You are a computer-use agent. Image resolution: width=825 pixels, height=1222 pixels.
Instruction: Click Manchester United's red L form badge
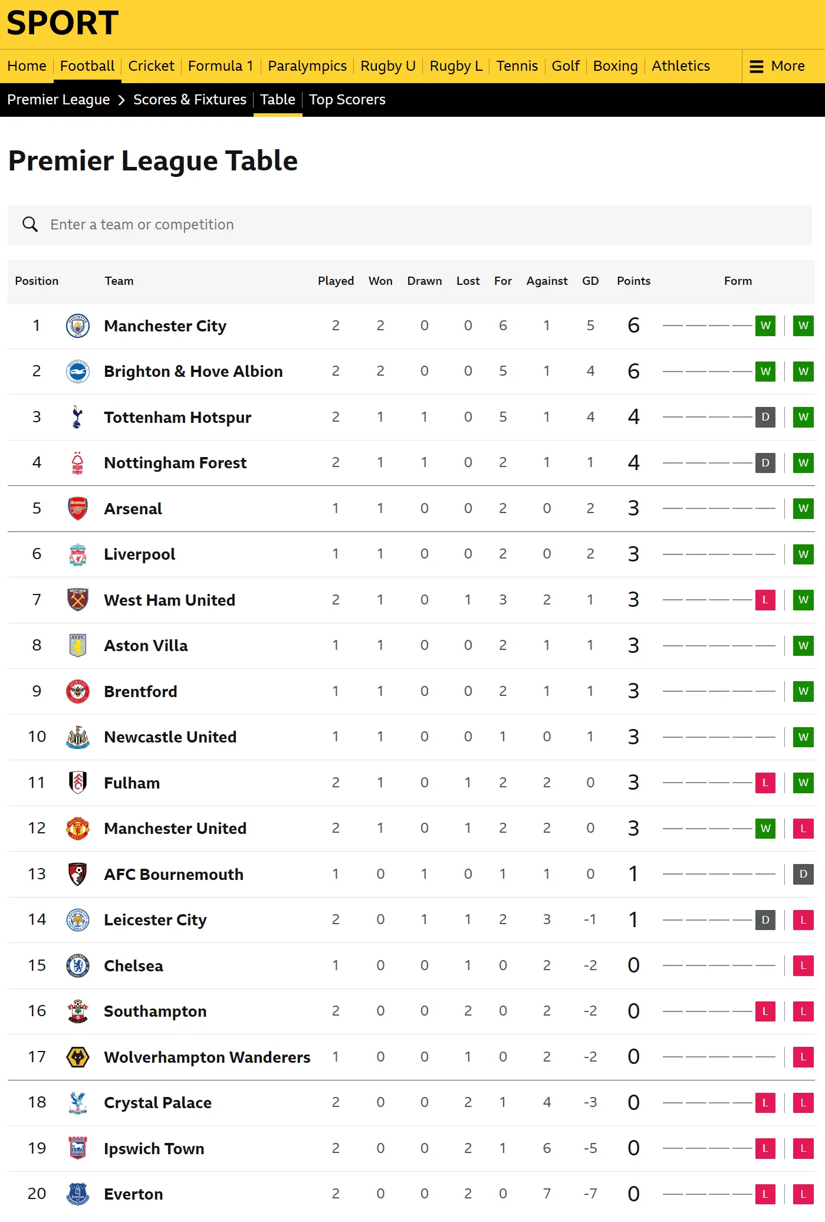point(803,829)
